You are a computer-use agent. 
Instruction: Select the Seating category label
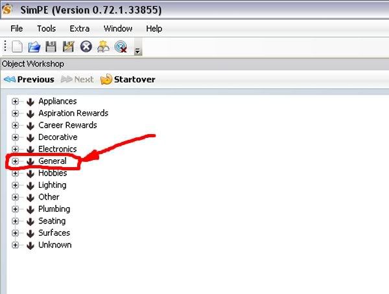52,221
